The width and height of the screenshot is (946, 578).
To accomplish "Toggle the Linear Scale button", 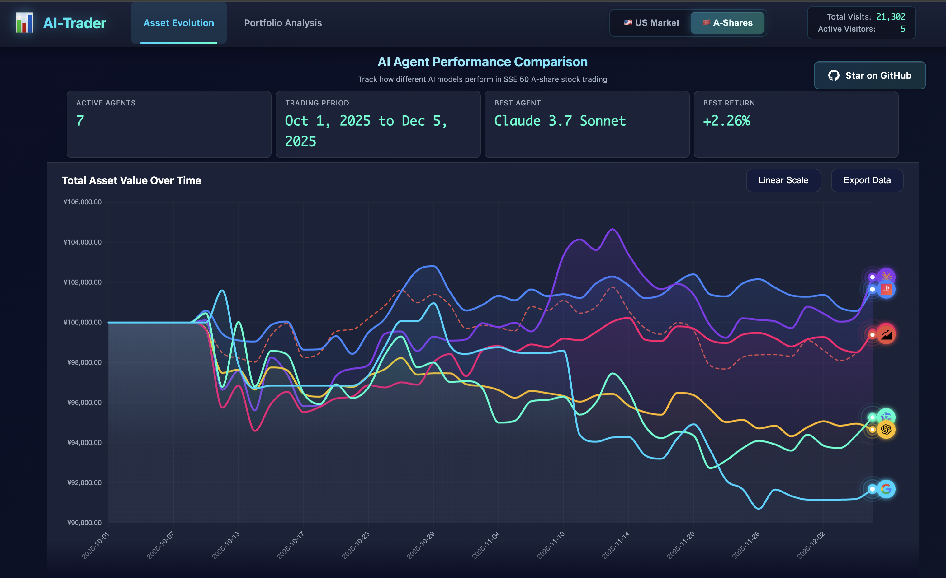I will [783, 180].
